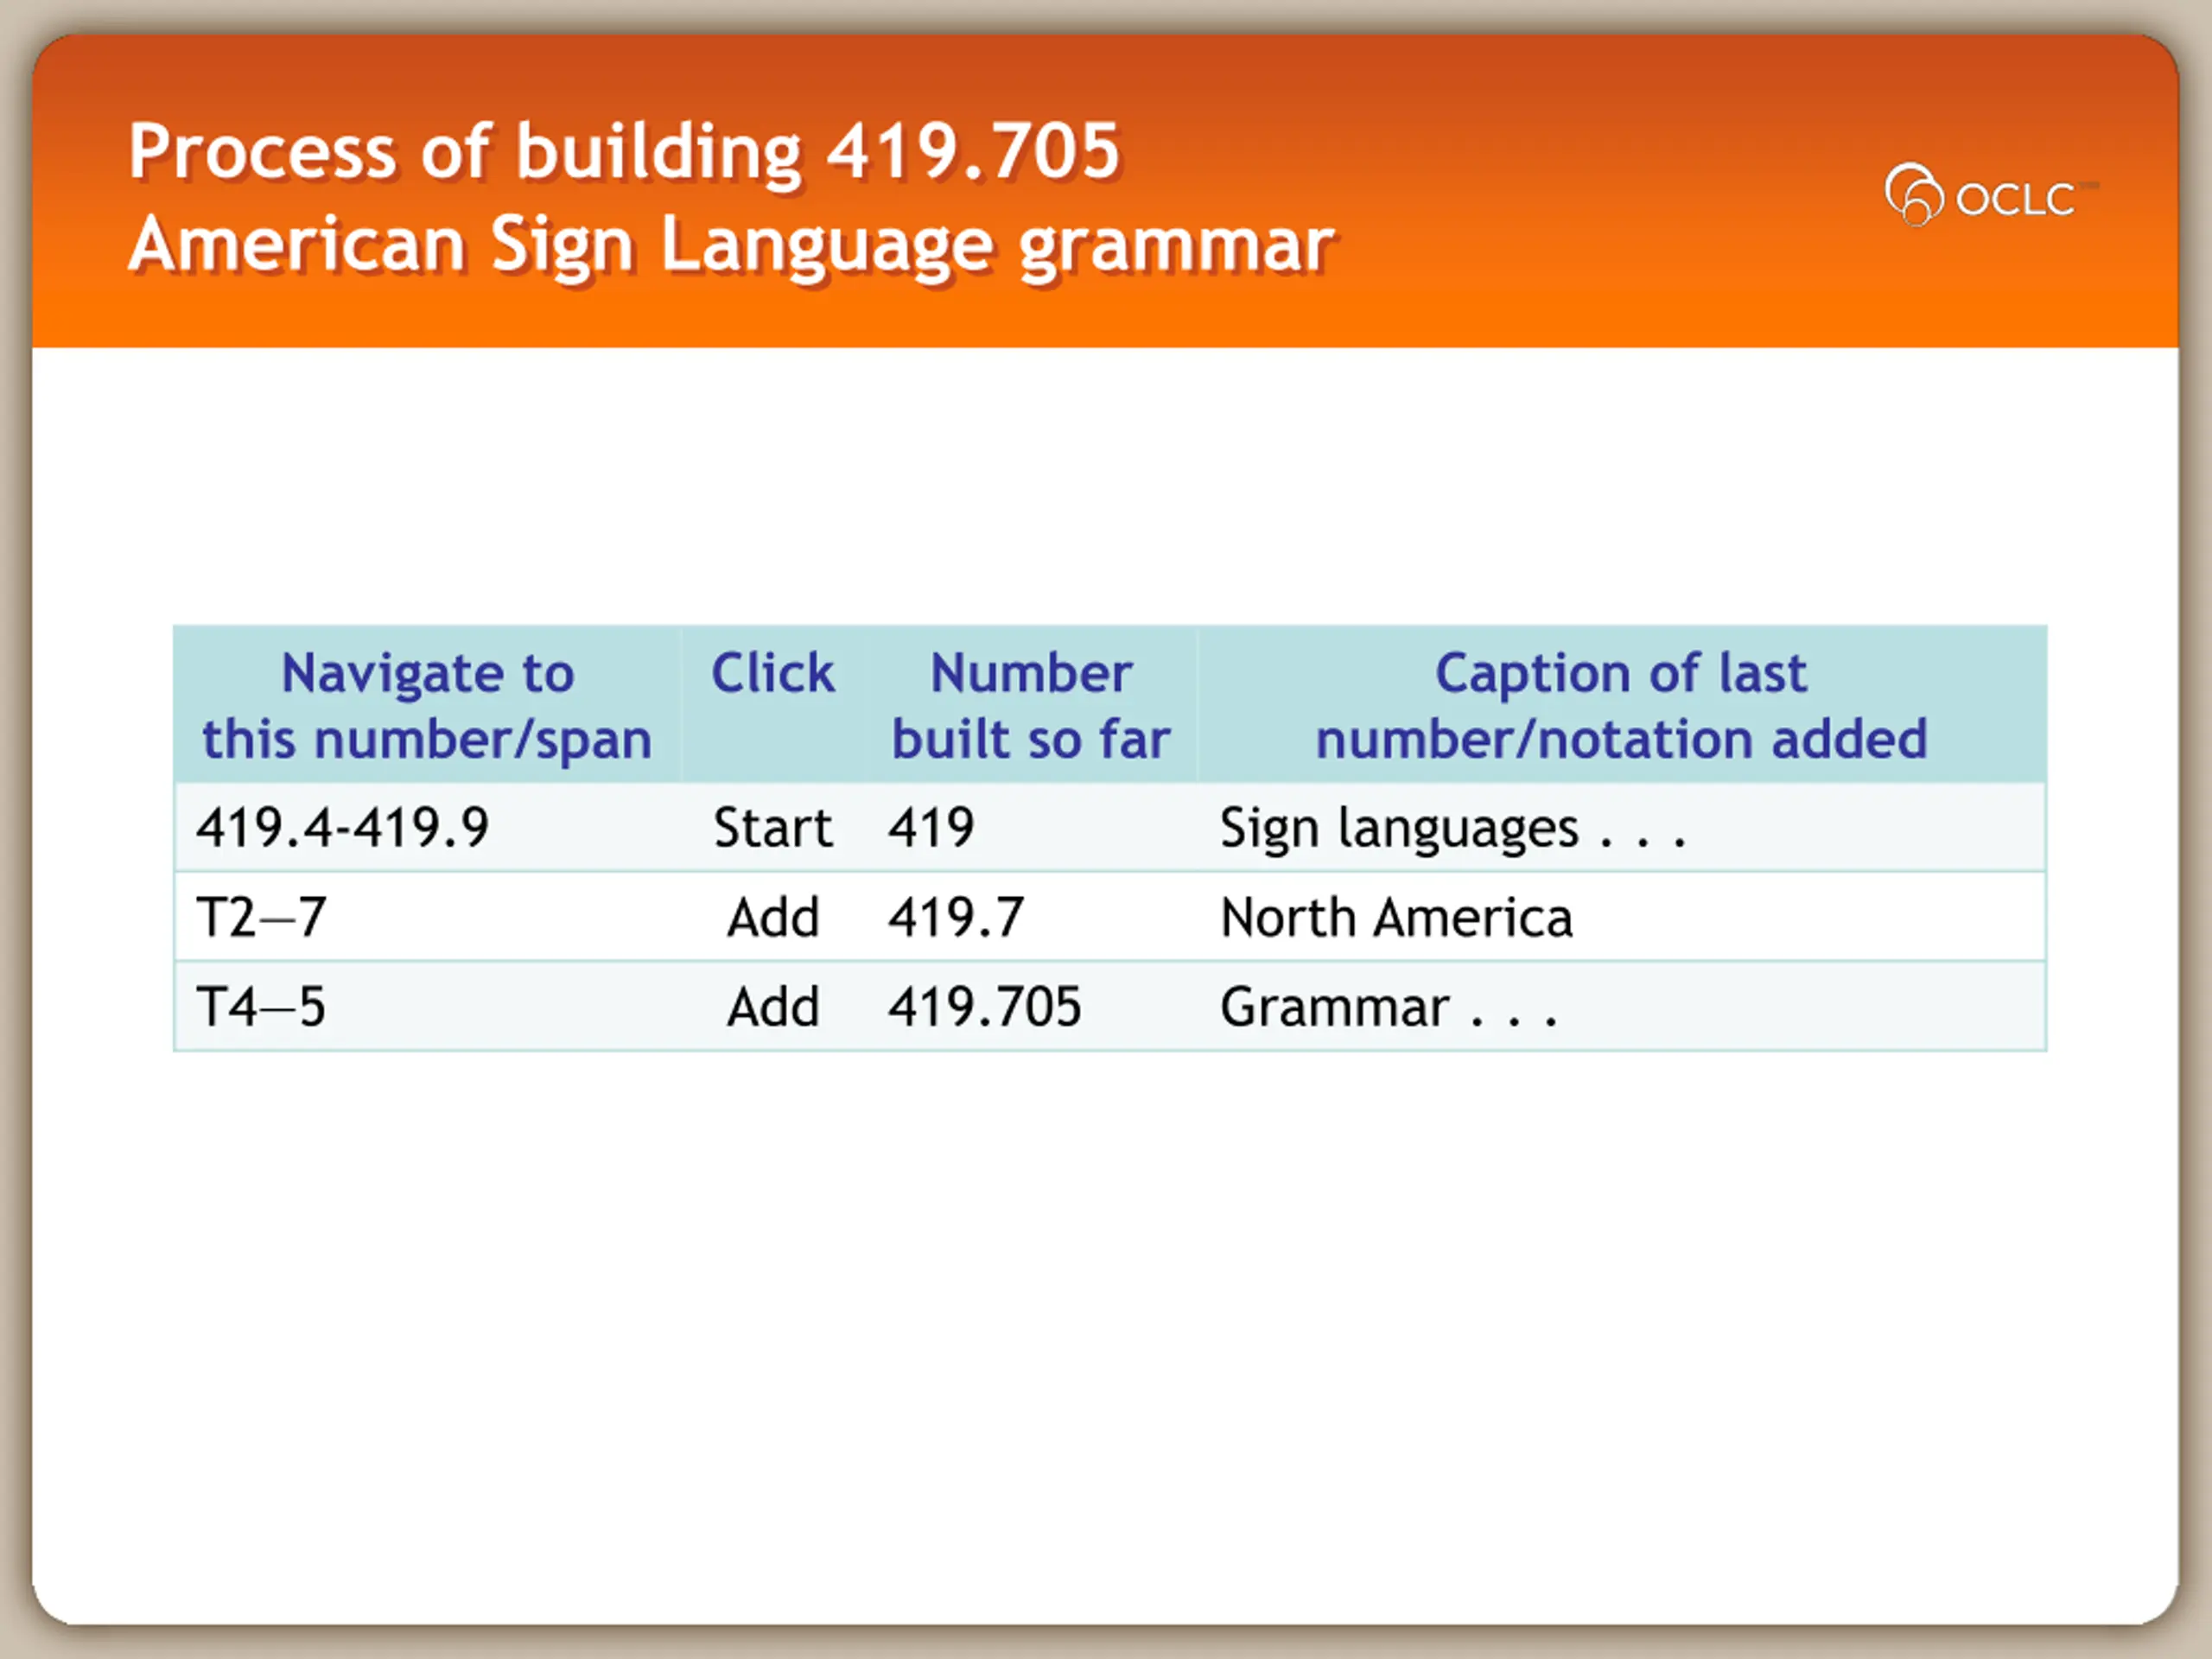Click the OCLC logo icon
This screenshot has height=1659, width=2212.
(x=1913, y=195)
